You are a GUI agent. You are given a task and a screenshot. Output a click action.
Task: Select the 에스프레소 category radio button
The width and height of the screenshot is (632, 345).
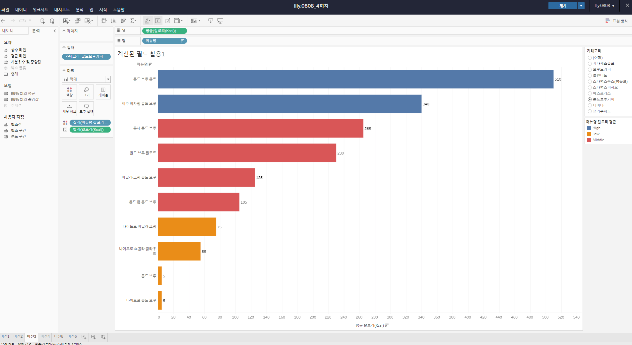[x=590, y=93]
